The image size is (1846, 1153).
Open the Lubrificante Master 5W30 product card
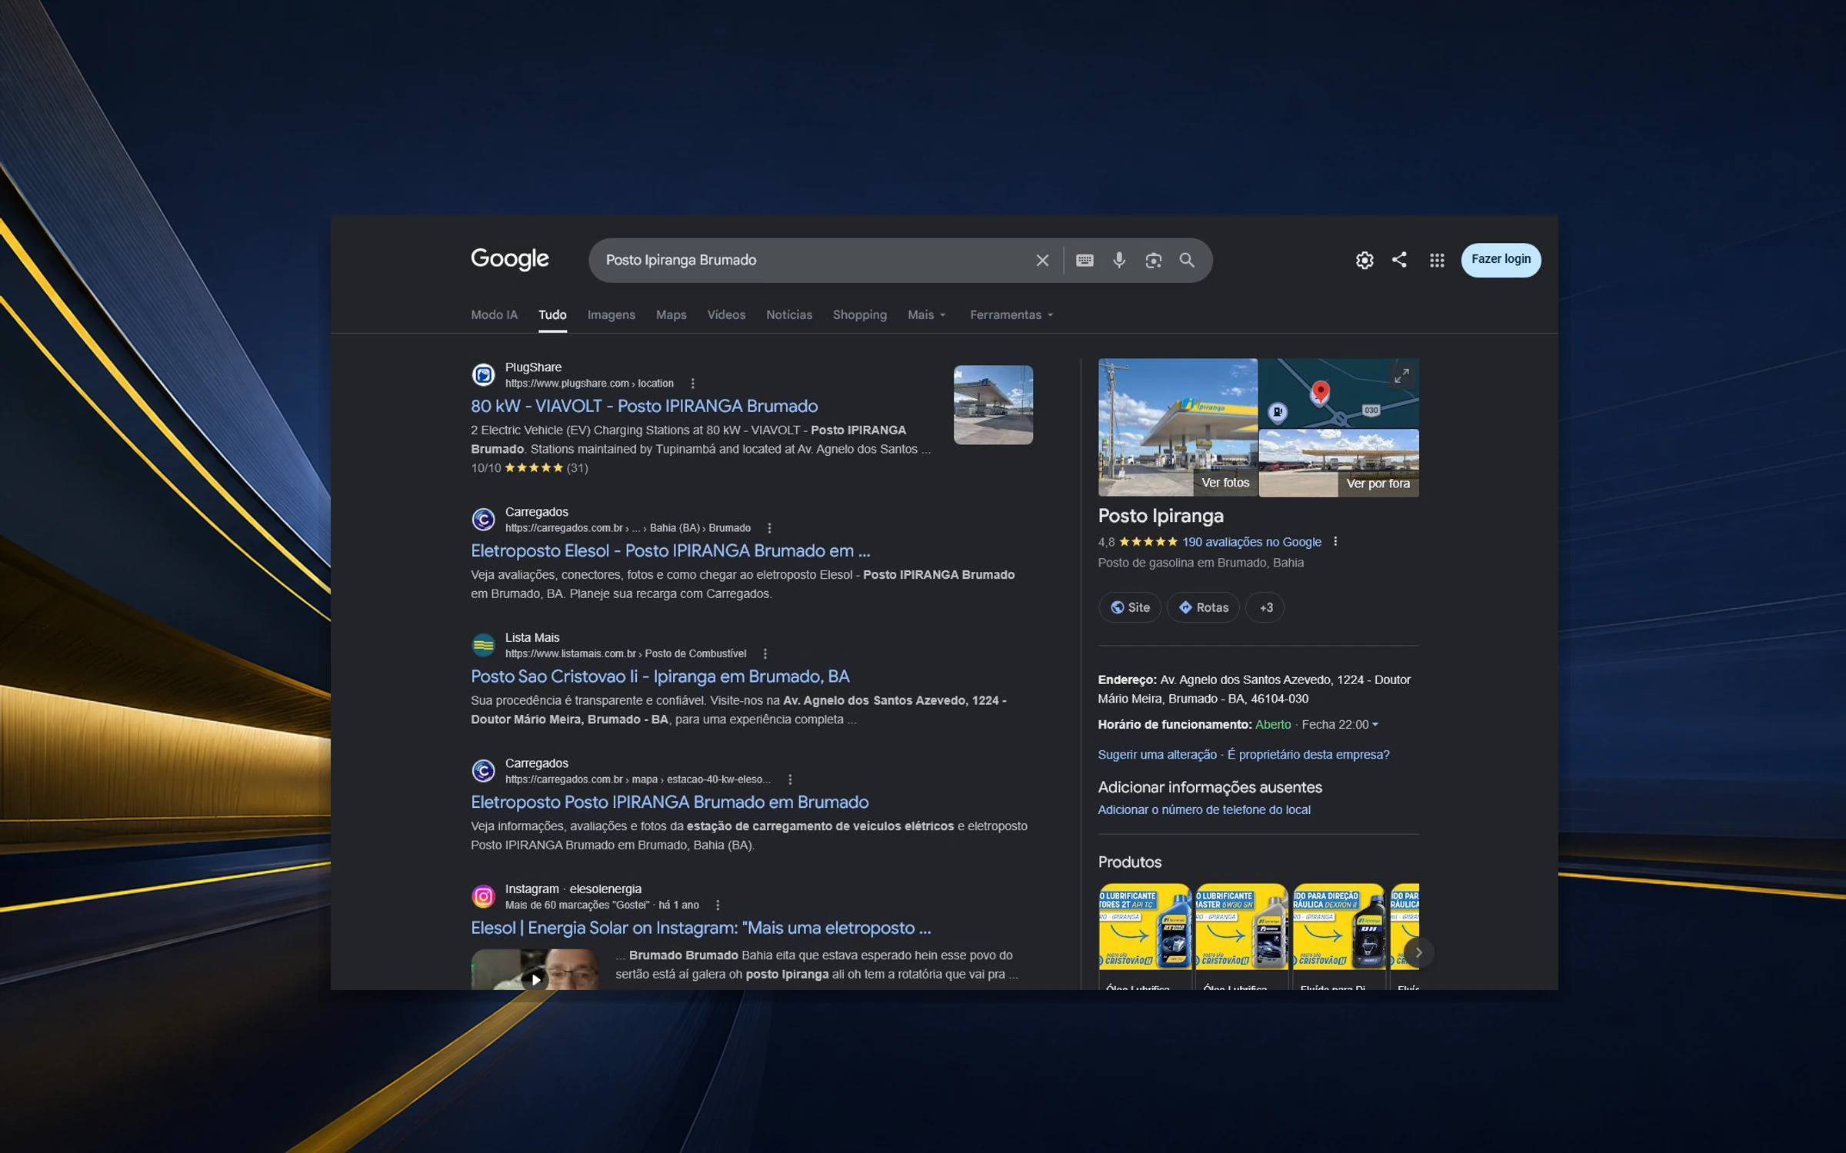(x=1241, y=936)
